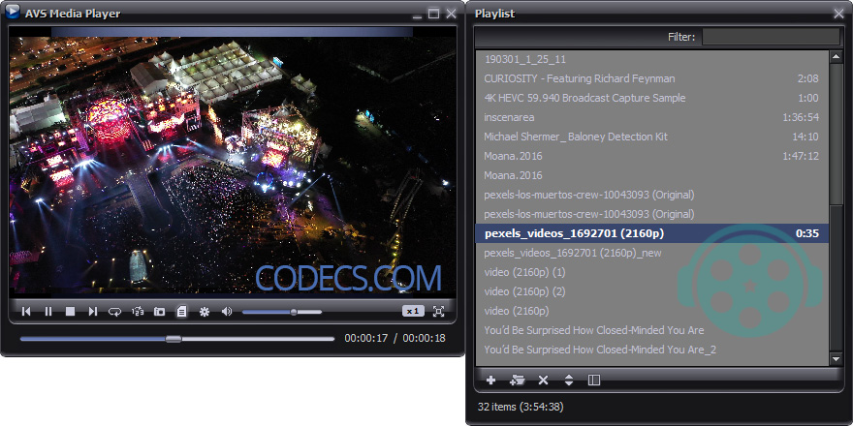The width and height of the screenshot is (853, 426).
Task: Click the playlist scroll down arrow
Action: tap(837, 358)
